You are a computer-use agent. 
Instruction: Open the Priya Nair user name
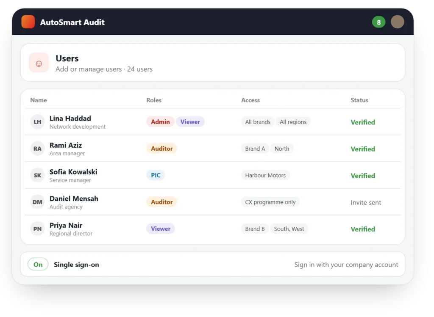(x=66, y=225)
